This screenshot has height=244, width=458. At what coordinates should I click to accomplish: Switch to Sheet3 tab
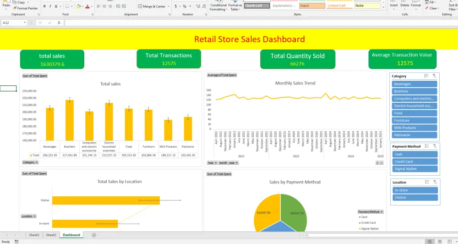[x=34, y=235]
